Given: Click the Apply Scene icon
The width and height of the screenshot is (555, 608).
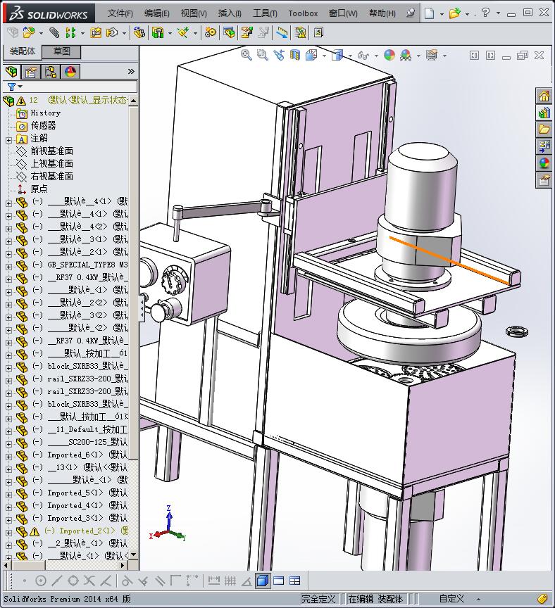Looking at the screenshot, I should click(x=406, y=55).
